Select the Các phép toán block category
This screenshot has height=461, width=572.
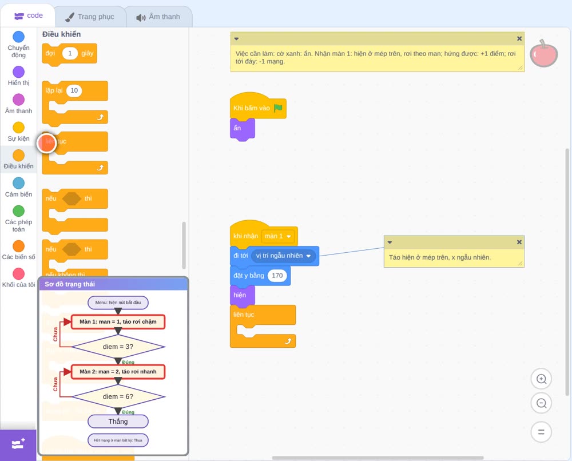tap(19, 219)
